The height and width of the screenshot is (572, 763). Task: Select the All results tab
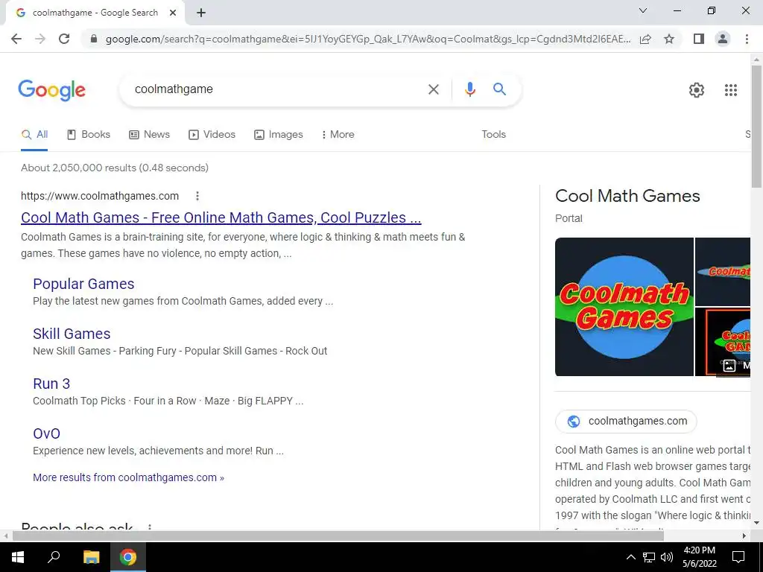point(34,135)
